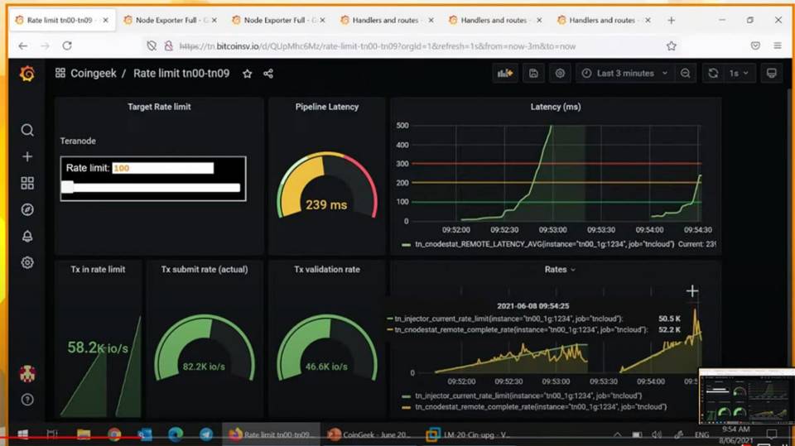Open the Grafana sidebar search
795x446 pixels.
(x=27, y=130)
